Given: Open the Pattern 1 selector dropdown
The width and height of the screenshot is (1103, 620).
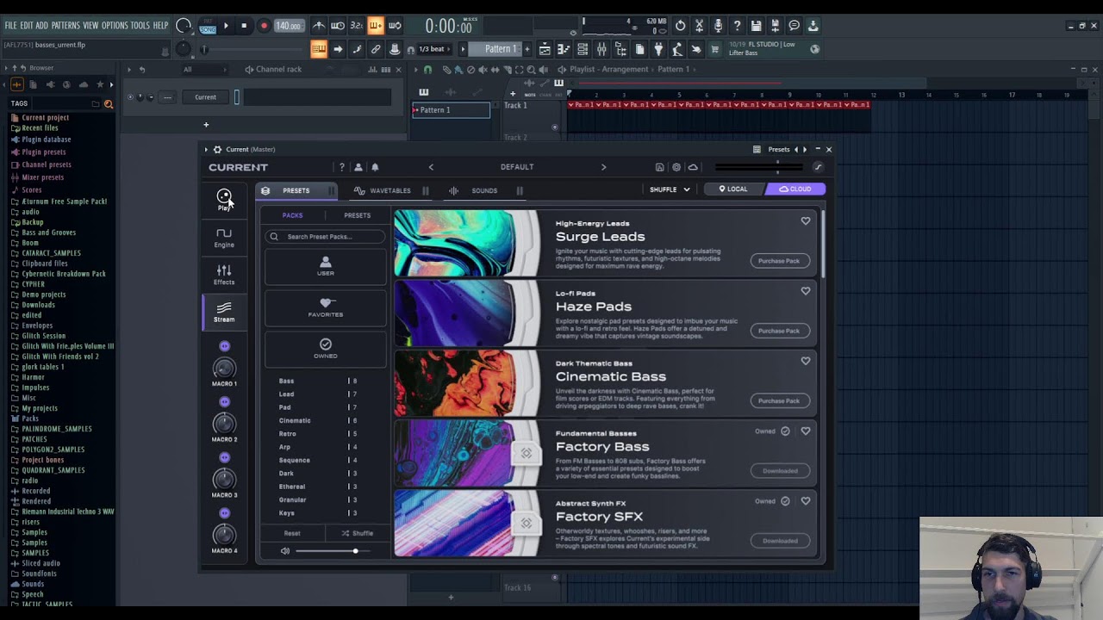Looking at the screenshot, I should click(500, 49).
